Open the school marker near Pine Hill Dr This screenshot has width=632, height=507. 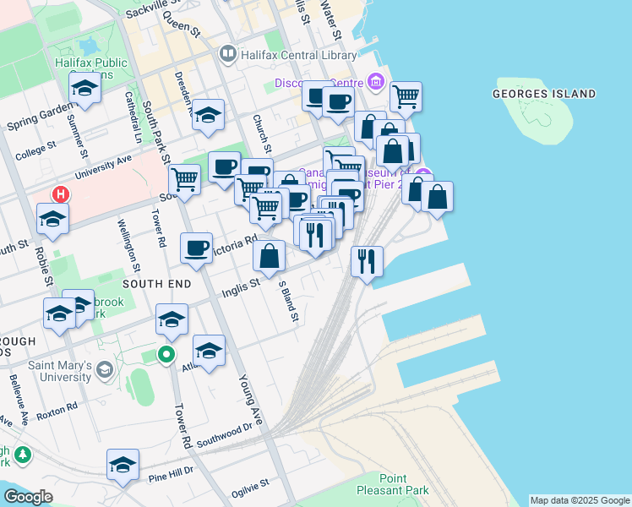[123, 465]
